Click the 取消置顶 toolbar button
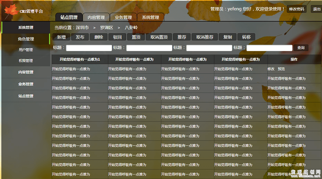This screenshot has width=322, height=179. [159, 37]
